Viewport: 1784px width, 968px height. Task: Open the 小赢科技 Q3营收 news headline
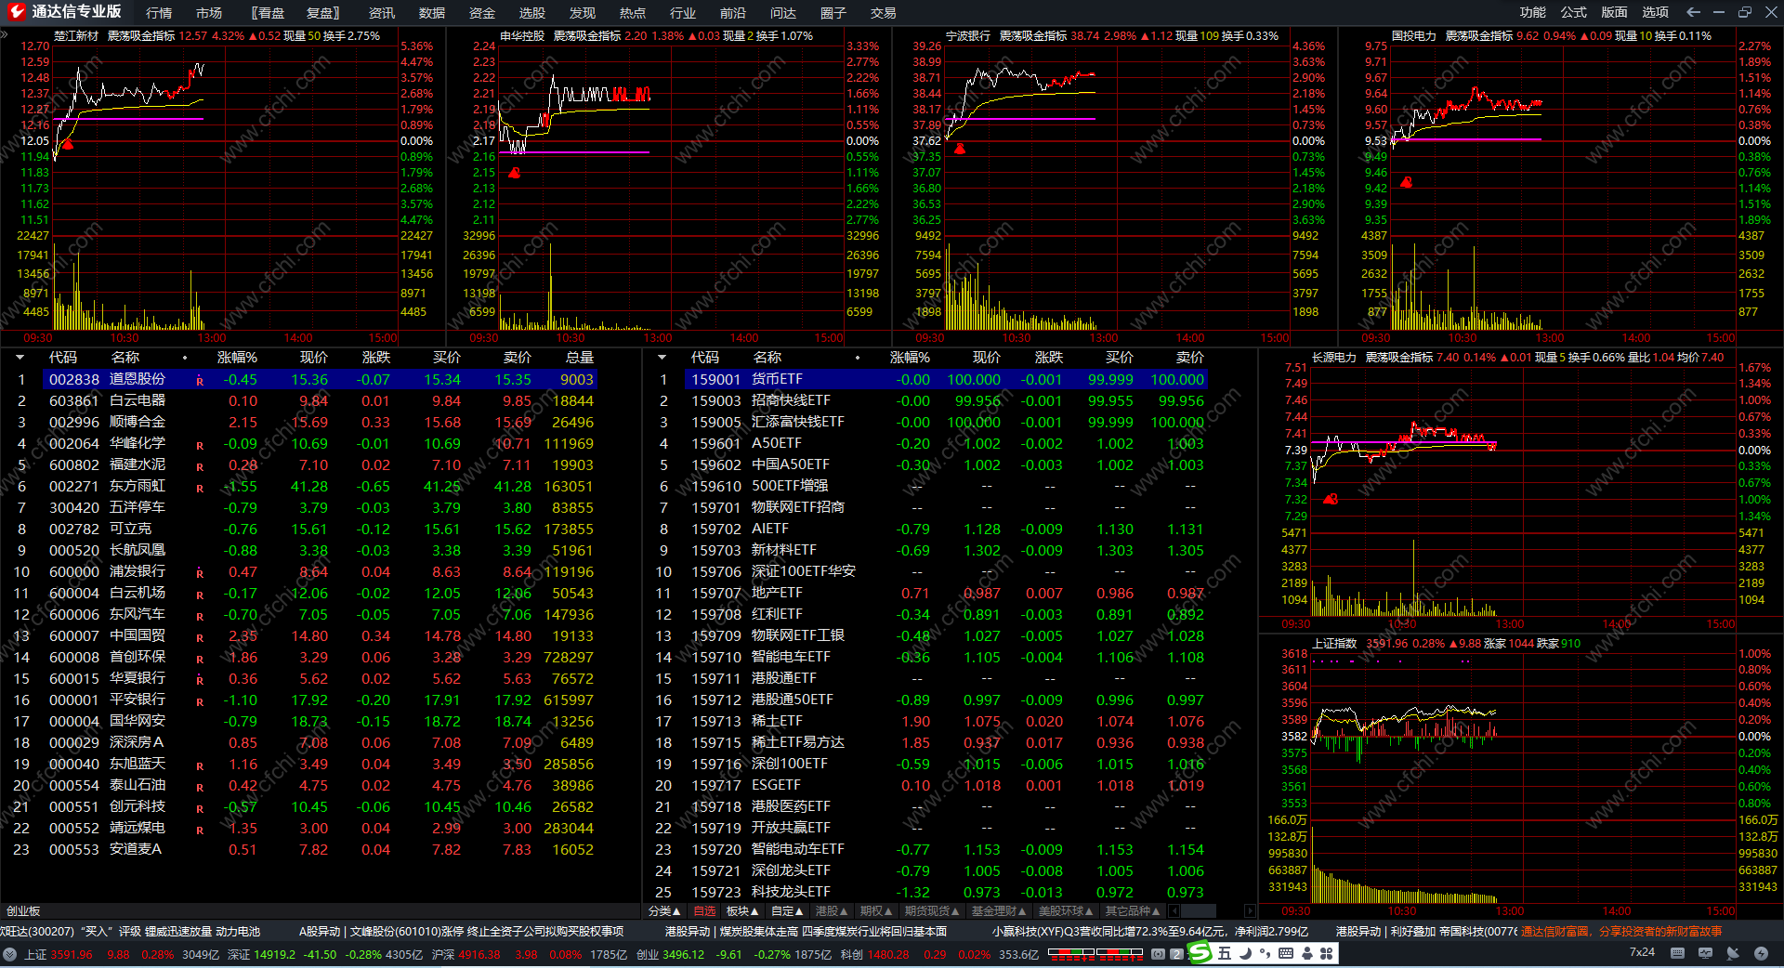(1150, 931)
